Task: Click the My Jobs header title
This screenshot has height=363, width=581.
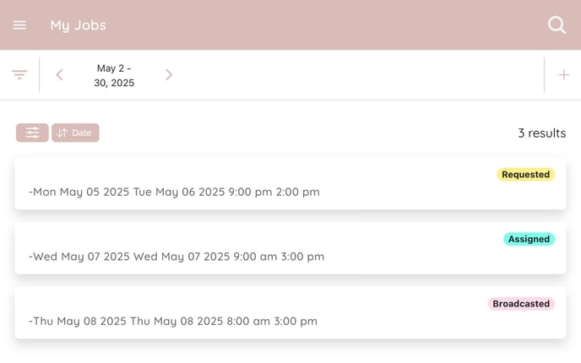Action: [79, 25]
